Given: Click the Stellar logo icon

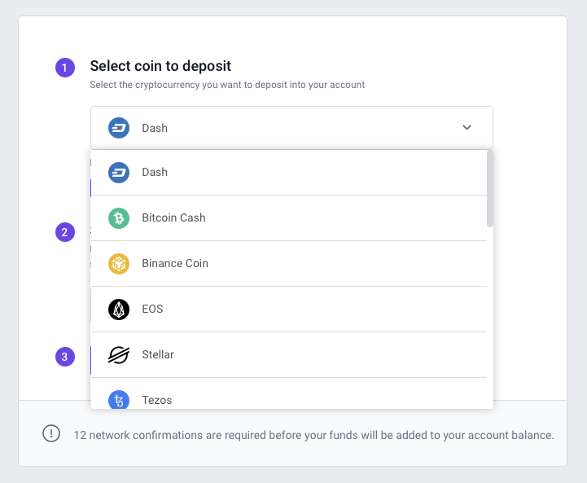Looking at the screenshot, I should tap(119, 354).
